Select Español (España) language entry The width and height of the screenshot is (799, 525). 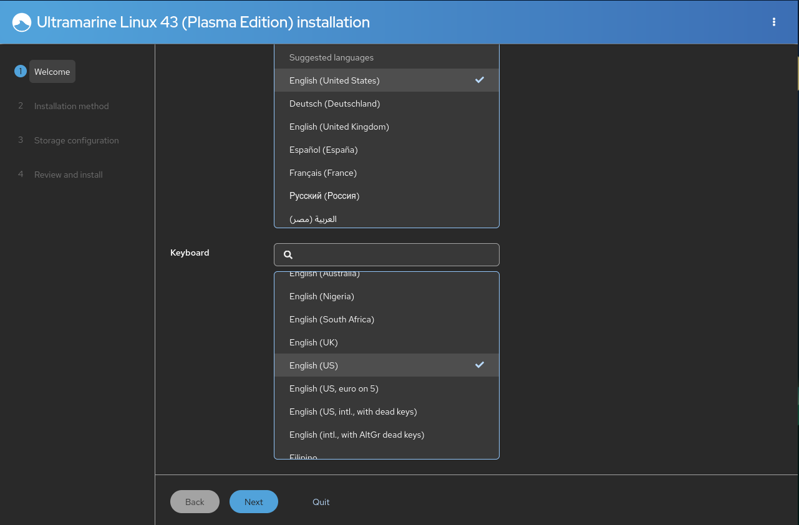pyautogui.click(x=323, y=150)
